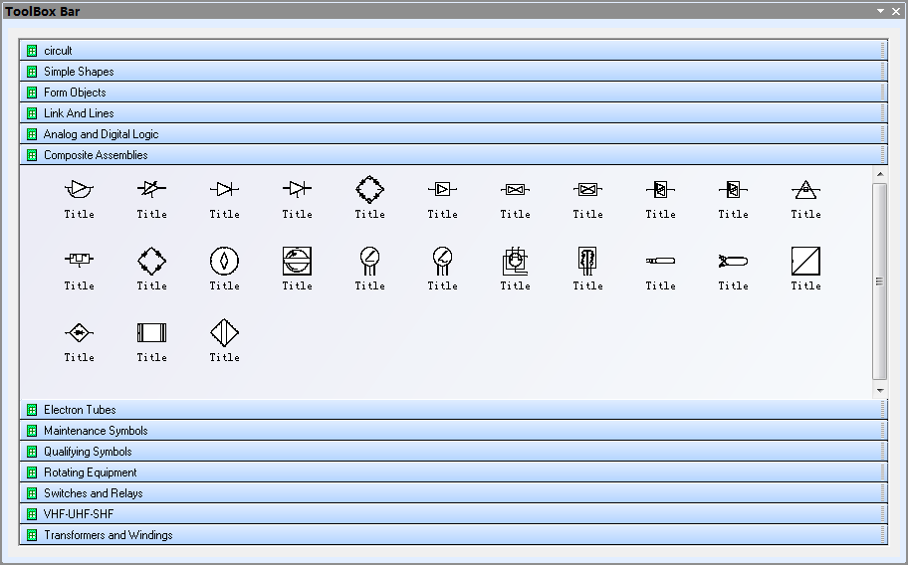Select the square with circular arrow symbol

297,261
